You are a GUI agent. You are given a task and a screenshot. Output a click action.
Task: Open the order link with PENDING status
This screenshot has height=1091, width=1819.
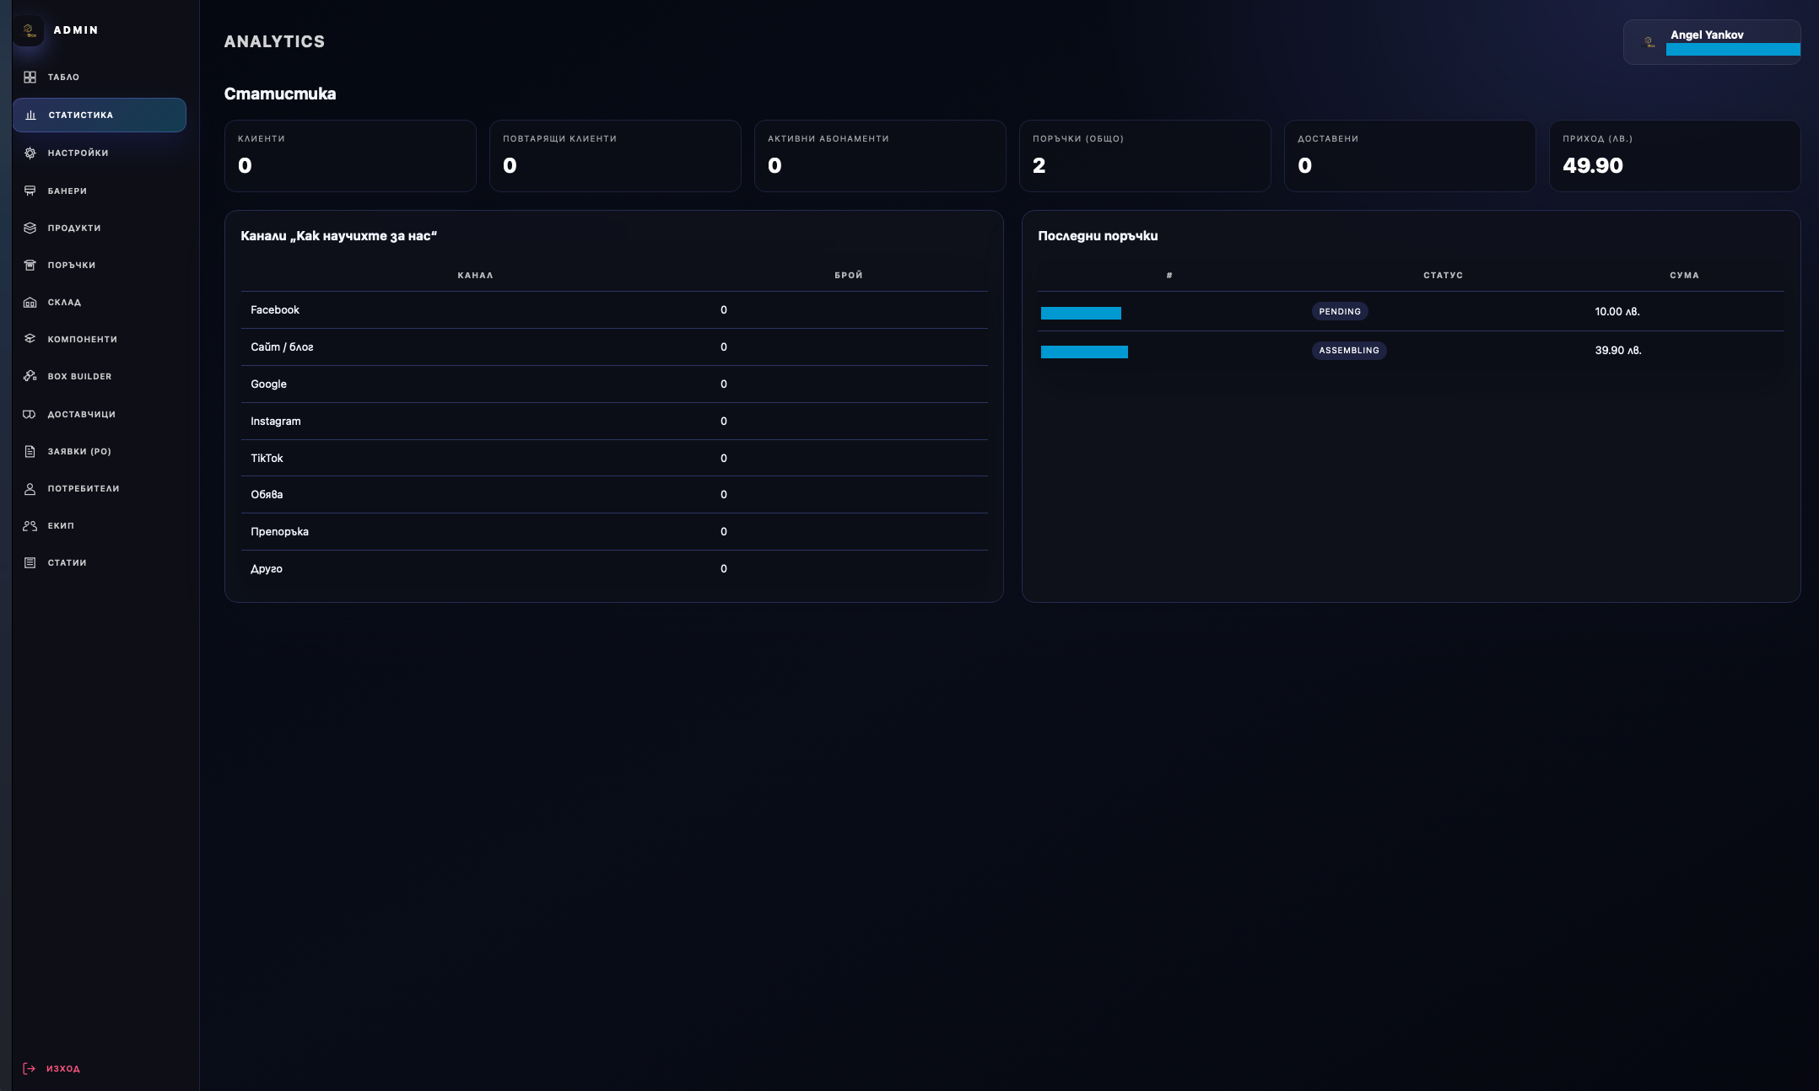[1081, 313]
